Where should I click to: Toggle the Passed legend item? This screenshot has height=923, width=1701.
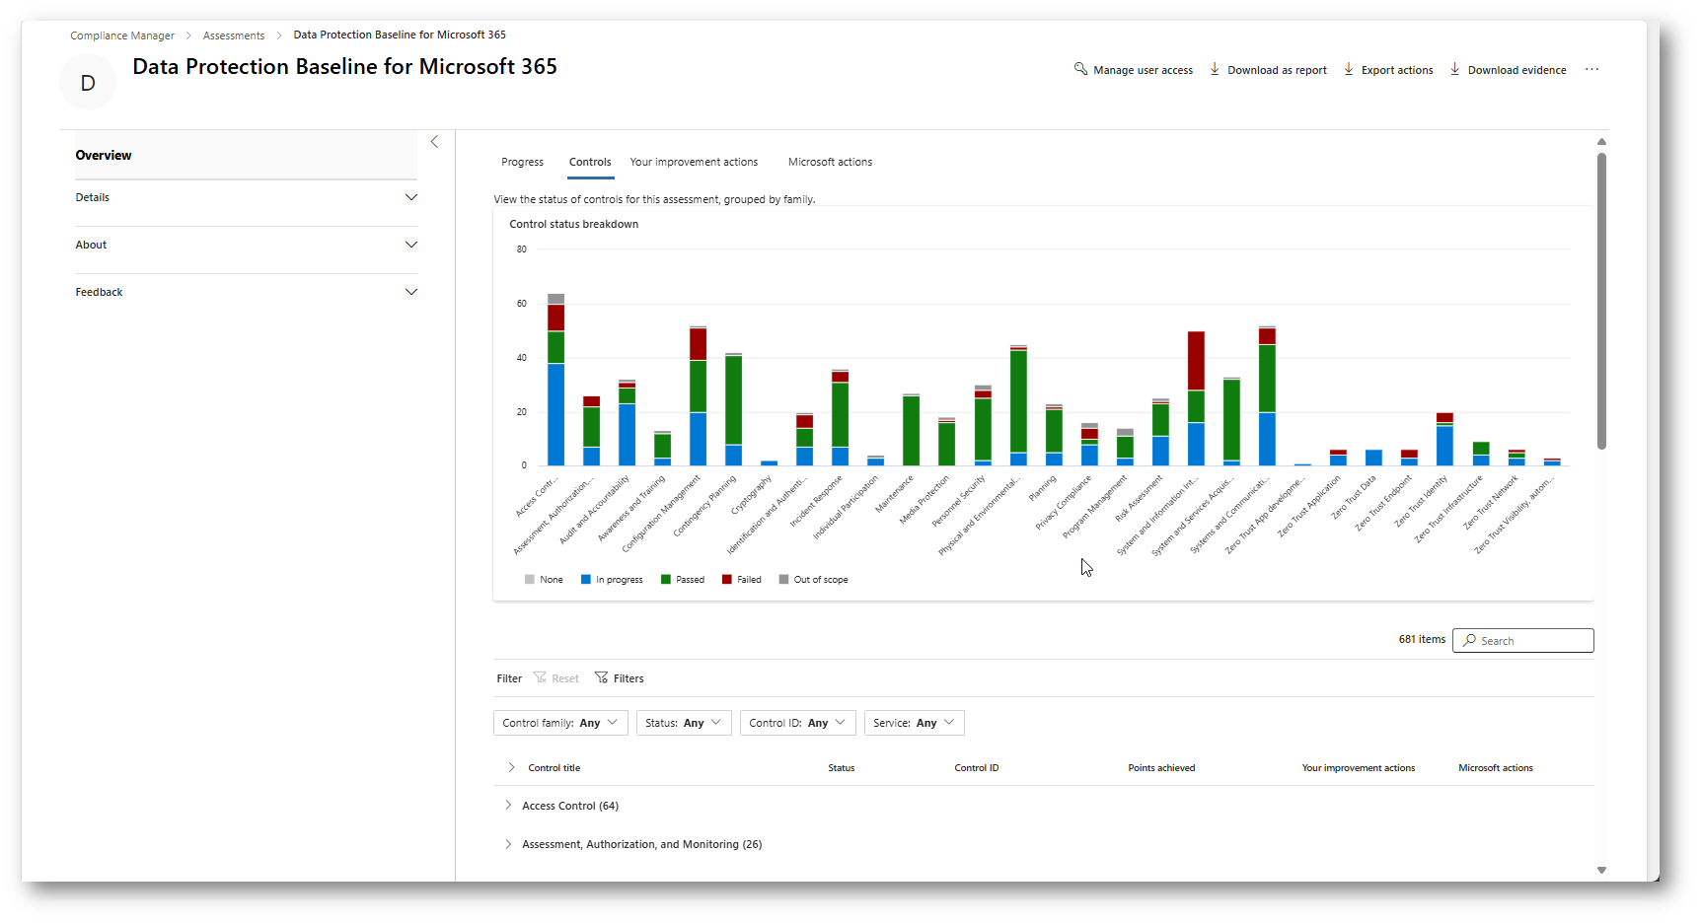[682, 580]
